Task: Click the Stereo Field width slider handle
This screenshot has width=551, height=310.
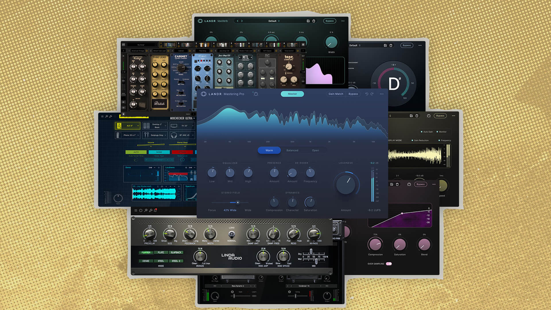Action: [238, 202]
